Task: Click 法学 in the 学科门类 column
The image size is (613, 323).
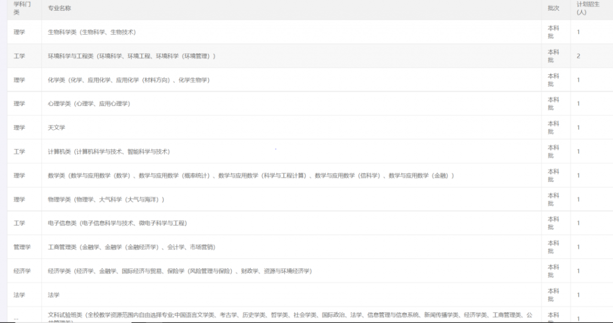Action: click(x=19, y=295)
